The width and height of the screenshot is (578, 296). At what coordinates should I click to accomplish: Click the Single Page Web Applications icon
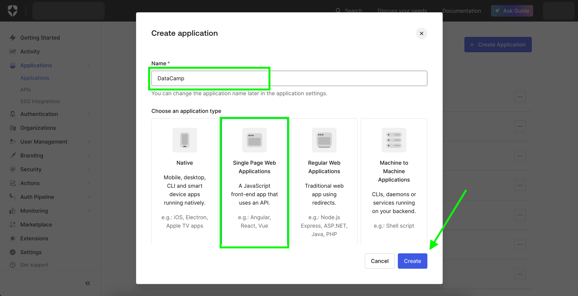254,140
